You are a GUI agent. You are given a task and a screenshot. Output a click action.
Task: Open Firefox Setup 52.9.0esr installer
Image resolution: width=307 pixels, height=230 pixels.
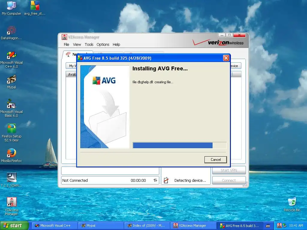point(11,133)
